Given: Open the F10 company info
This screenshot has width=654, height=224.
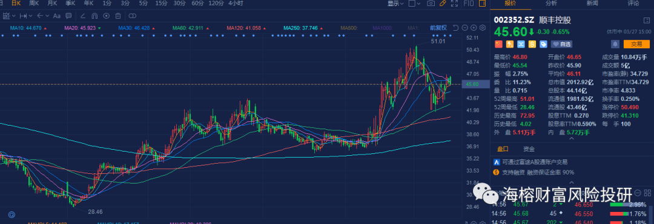Looking at the screenshot, I should point(469,4).
